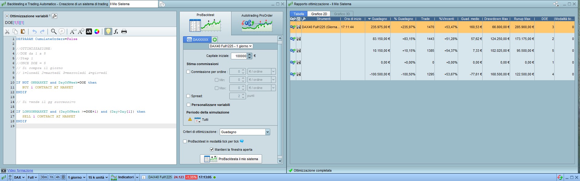Enable the Min commission checkbox
Screen dimensions: 580x181
click(x=217, y=80)
